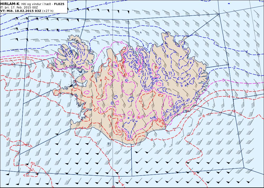This screenshot has height=188, width=264.
Task: Click the 'Hiti og vindur í hæð' title text
Action: tap(36, 4)
